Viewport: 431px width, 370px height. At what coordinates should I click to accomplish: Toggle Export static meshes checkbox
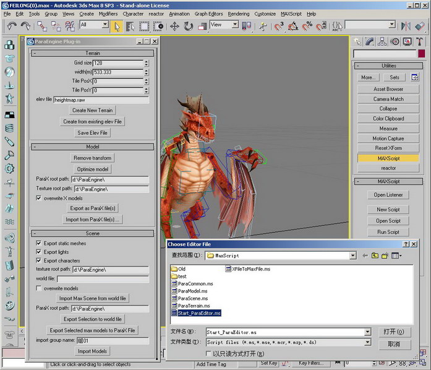coord(39,243)
